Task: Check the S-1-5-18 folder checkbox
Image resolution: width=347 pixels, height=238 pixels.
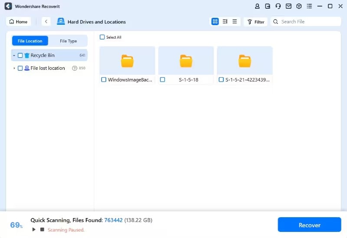Action: 162,79
